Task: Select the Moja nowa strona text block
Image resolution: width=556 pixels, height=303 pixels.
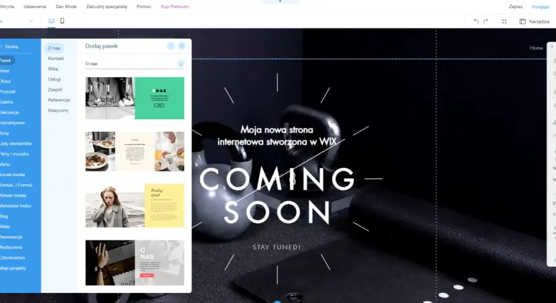Action: [x=277, y=136]
